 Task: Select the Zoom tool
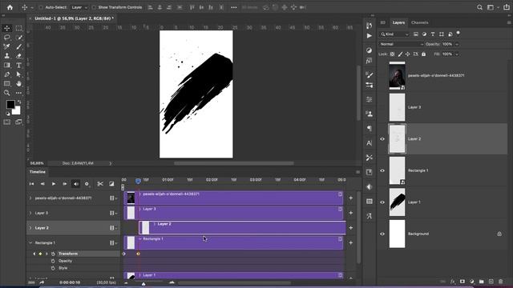[7, 93]
